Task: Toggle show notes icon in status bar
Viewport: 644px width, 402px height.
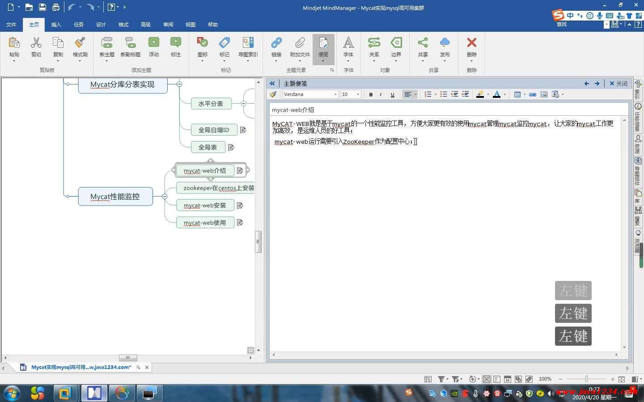Action: point(497,379)
